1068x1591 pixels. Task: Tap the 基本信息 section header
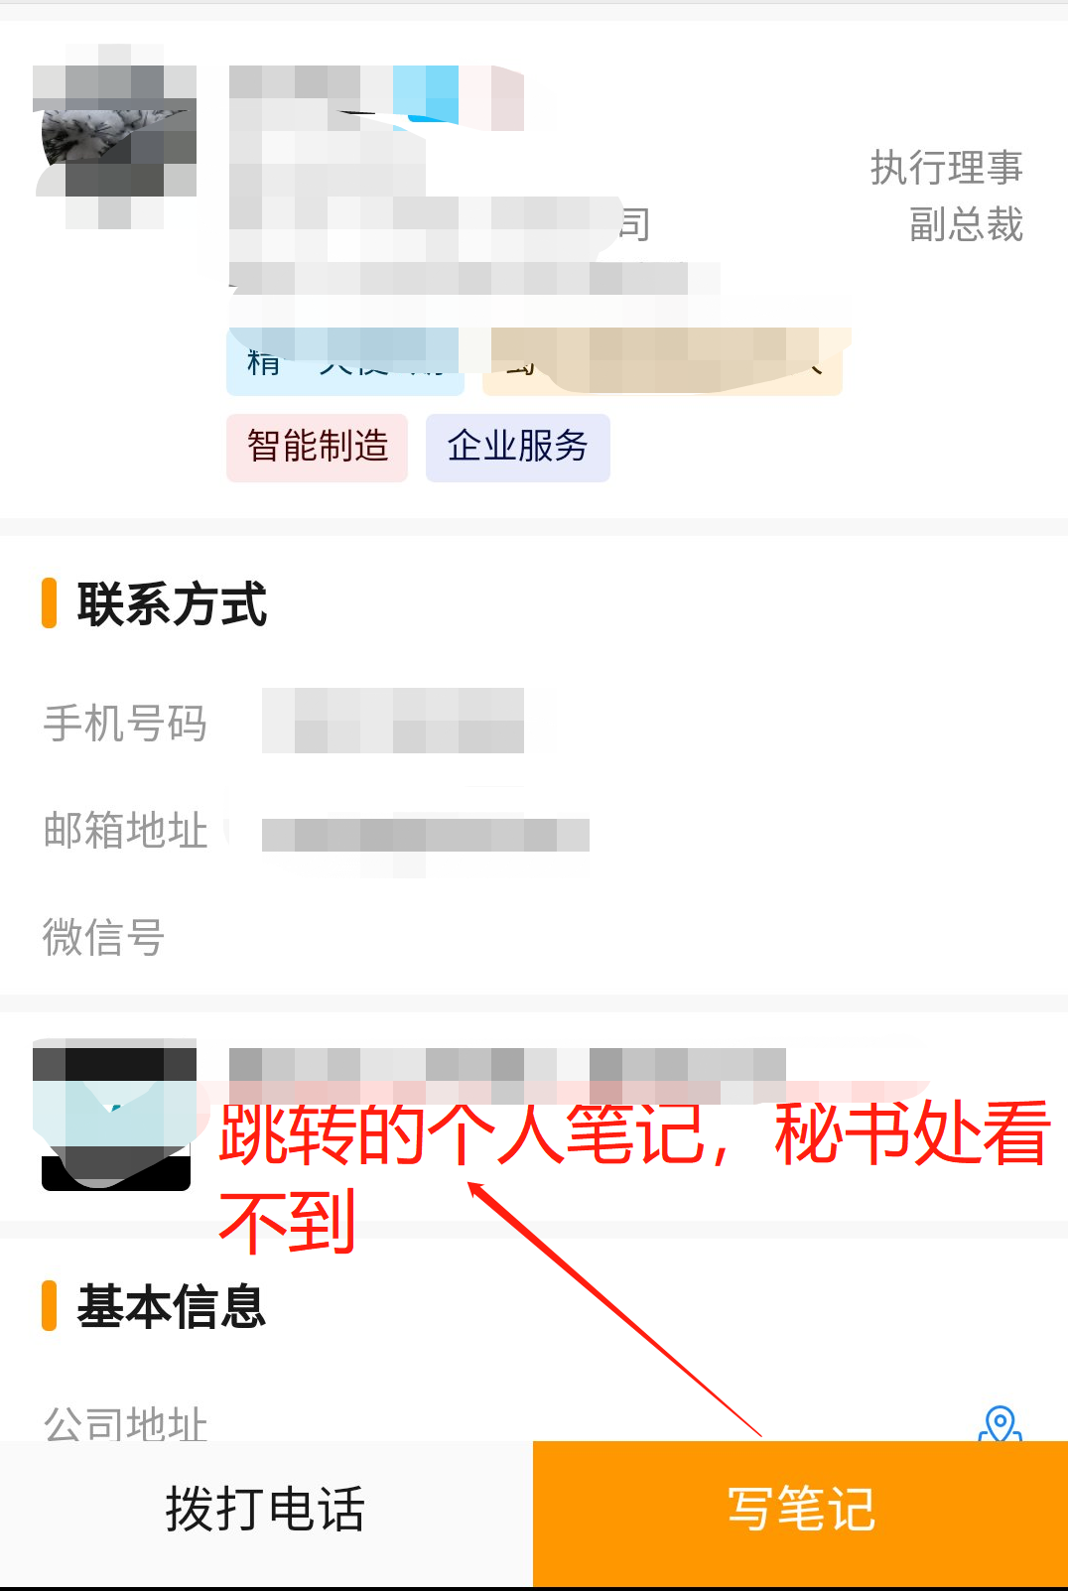point(171,1306)
